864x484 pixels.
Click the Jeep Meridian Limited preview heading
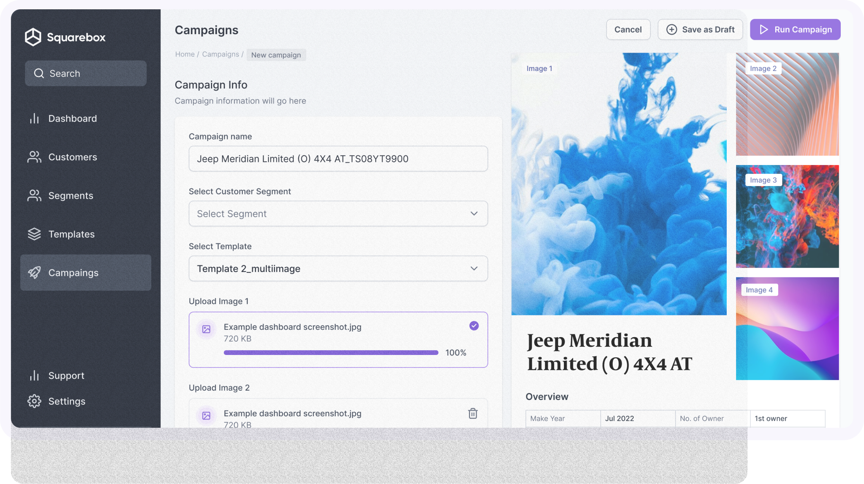(x=609, y=352)
